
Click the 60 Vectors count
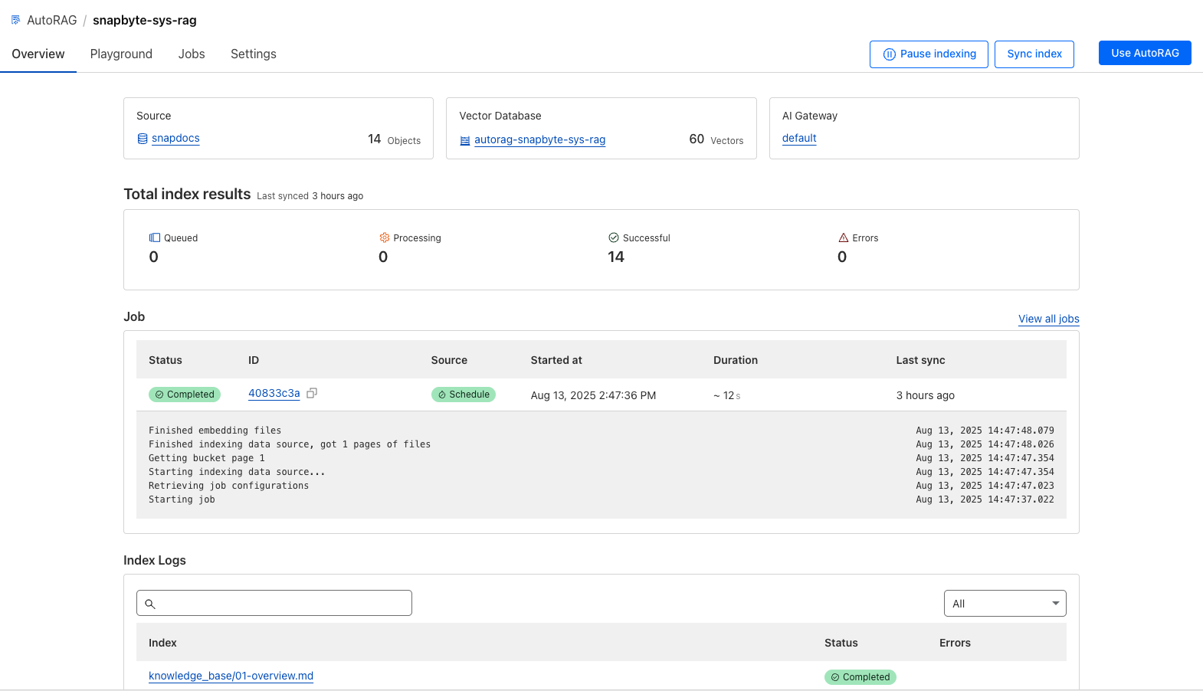pos(716,139)
